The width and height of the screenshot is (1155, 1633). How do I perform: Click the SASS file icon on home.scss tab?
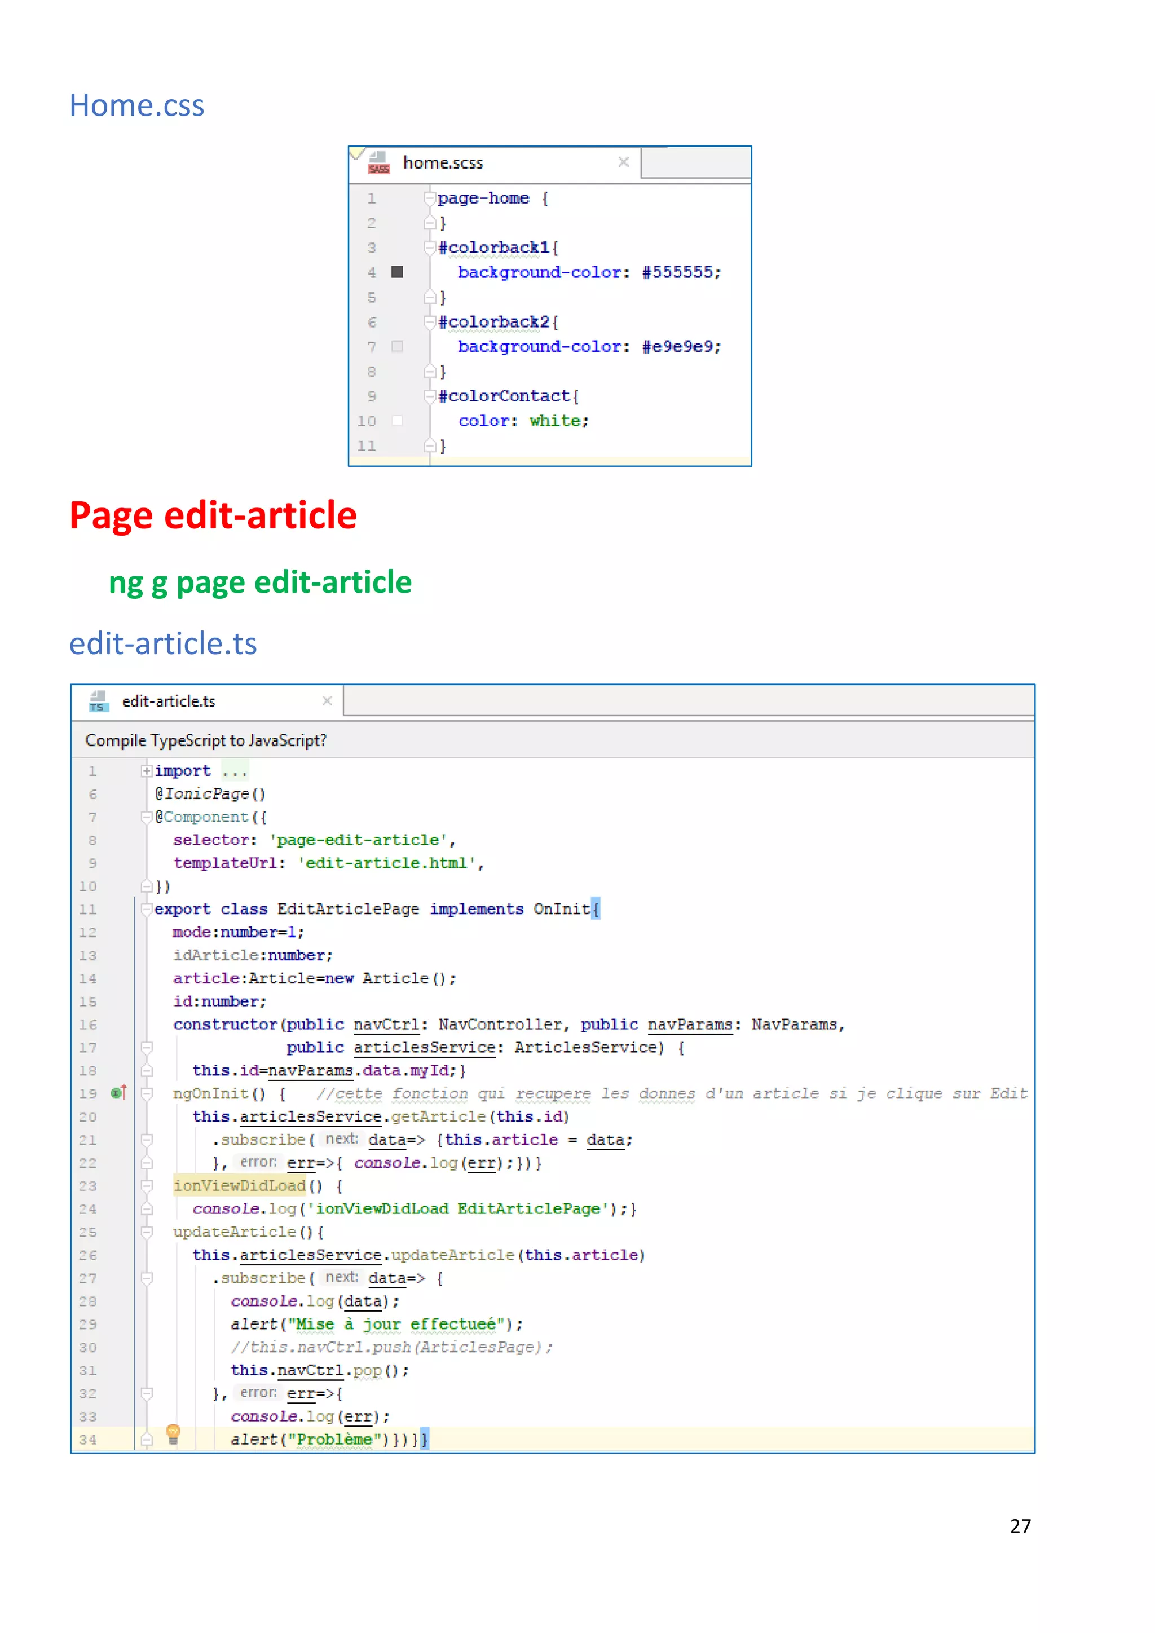[379, 163]
